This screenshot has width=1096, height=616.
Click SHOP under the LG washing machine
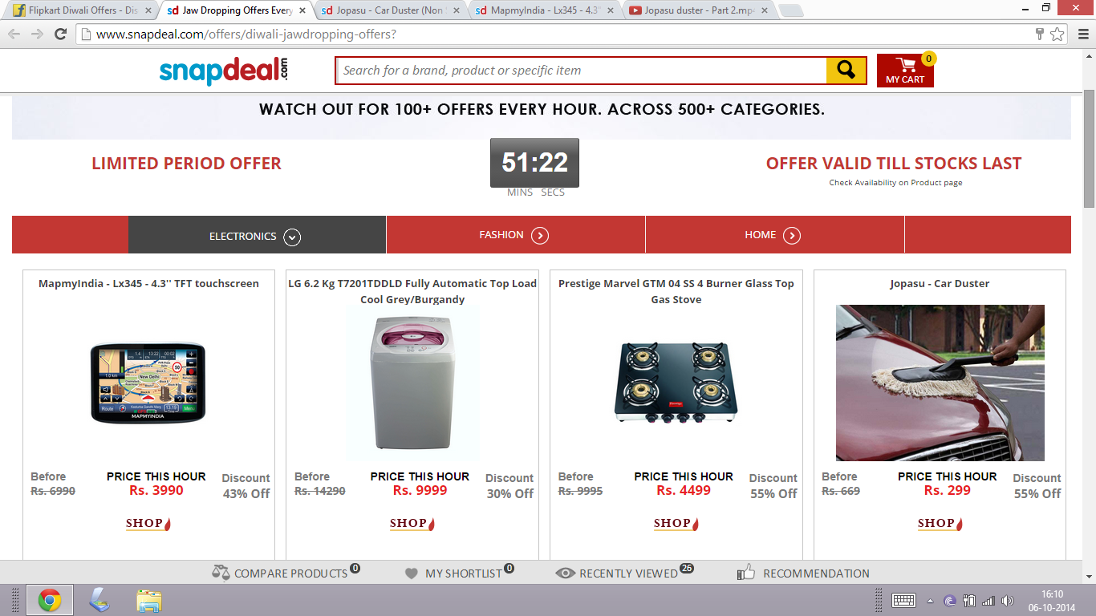[412, 524]
